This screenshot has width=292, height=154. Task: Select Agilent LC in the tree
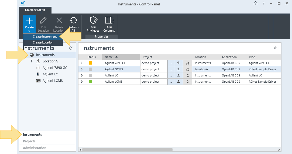(x=50, y=74)
